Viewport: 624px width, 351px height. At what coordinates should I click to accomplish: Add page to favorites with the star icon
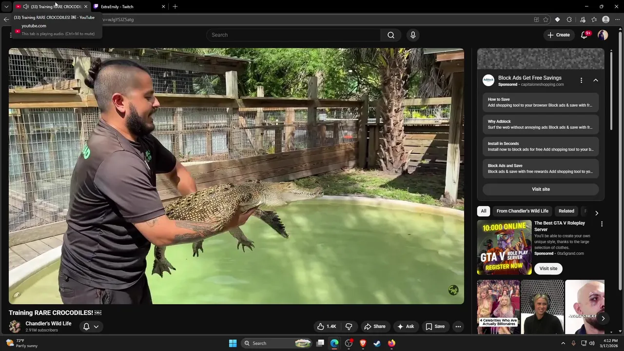(x=546, y=19)
